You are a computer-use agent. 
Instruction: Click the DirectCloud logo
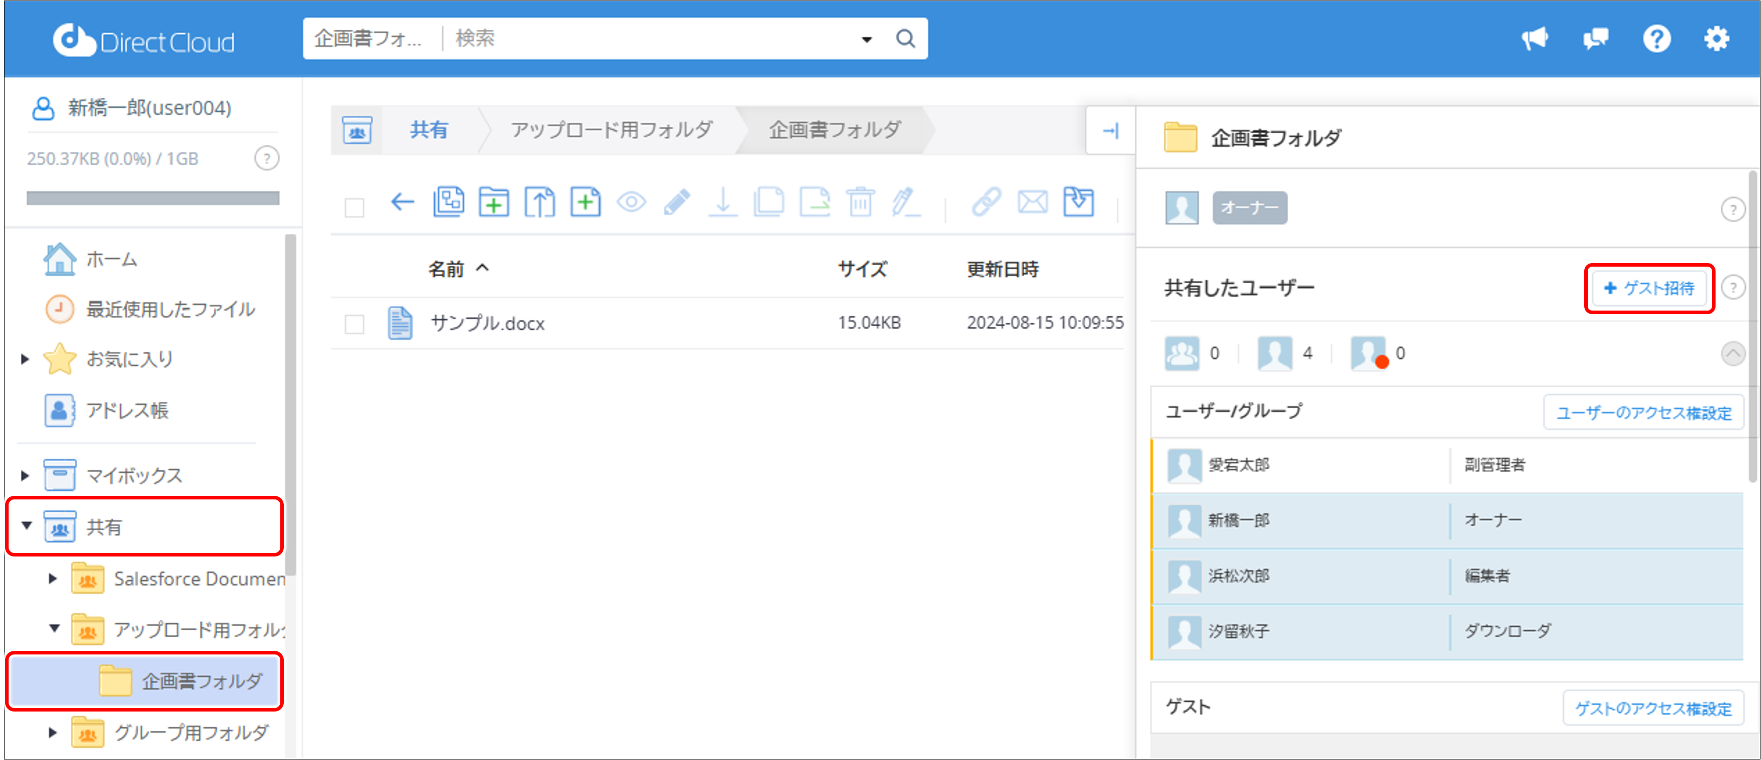(143, 40)
